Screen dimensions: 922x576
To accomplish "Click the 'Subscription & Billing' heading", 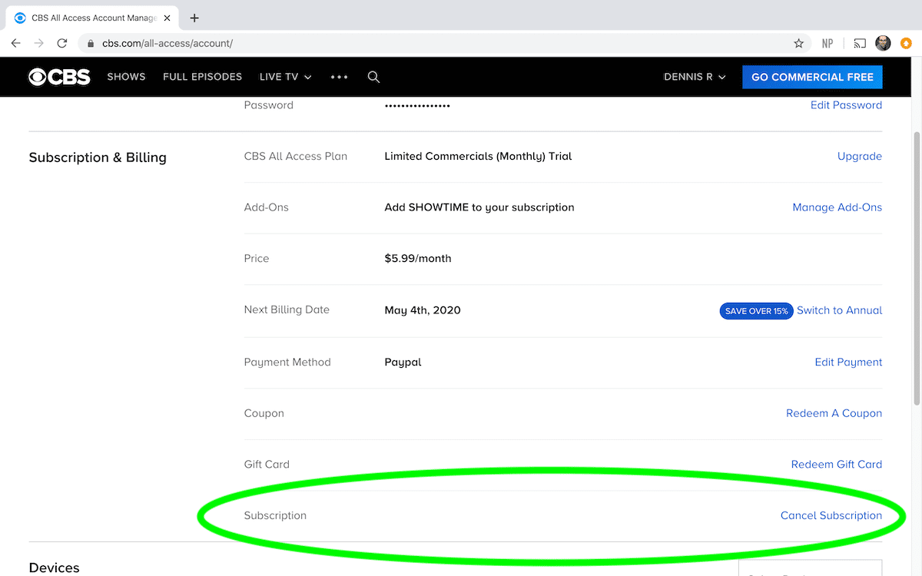I will (98, 157).
